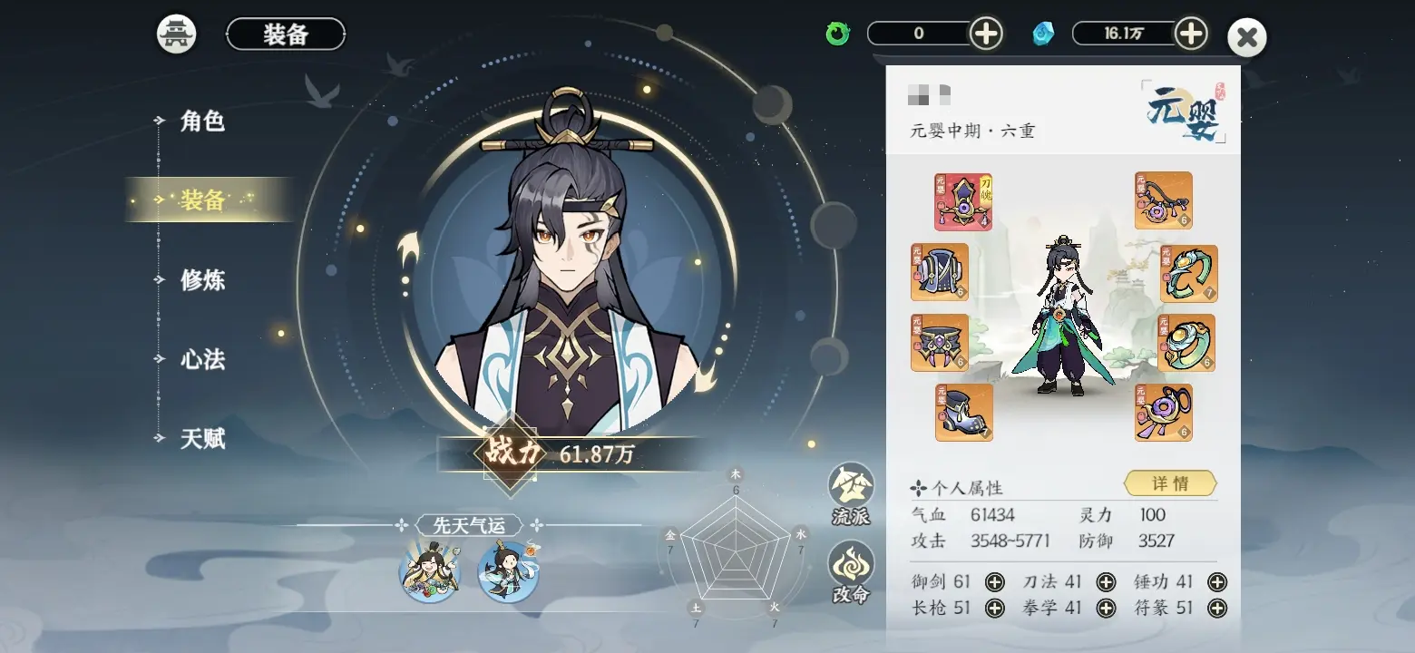Switch to the 角色 tab
The height and width of the screenshot is (653, 1415).
coord(201,121)
